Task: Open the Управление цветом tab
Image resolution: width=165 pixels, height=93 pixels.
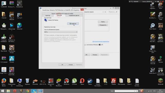Action: [74, 16]
